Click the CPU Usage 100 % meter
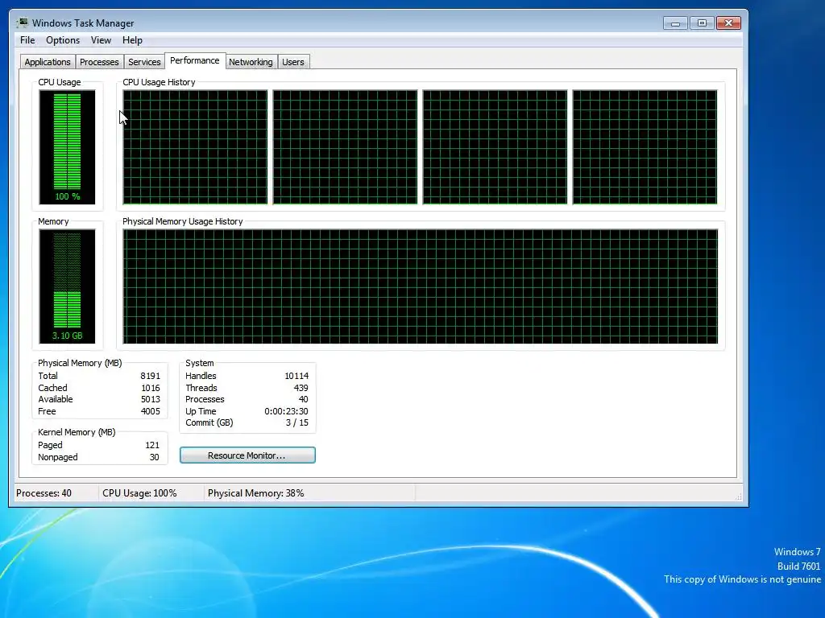The height and width of the screenshot is (618, 825). tap(67, 147)
